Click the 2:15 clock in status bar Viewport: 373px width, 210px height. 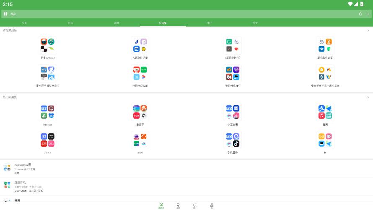(x=8, y=4)
